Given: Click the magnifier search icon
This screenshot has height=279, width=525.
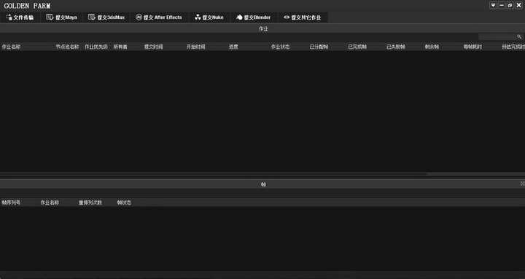Looking at the screenshot, I should (519, 37).
